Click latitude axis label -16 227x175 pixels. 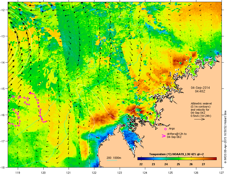click(x=3, y=115)
